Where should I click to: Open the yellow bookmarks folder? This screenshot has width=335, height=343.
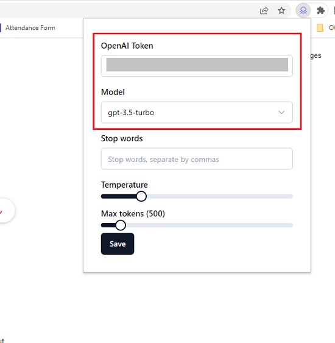point(320,28)
